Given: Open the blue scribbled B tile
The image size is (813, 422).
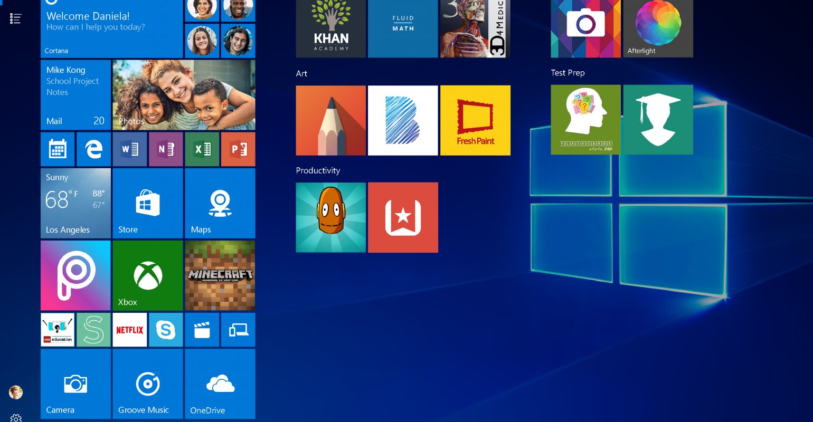Looking at the screenshot, I should pos(403,120).
